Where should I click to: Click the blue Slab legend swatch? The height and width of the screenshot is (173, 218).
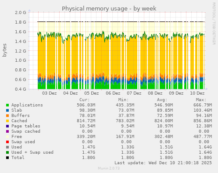point(7,110)
